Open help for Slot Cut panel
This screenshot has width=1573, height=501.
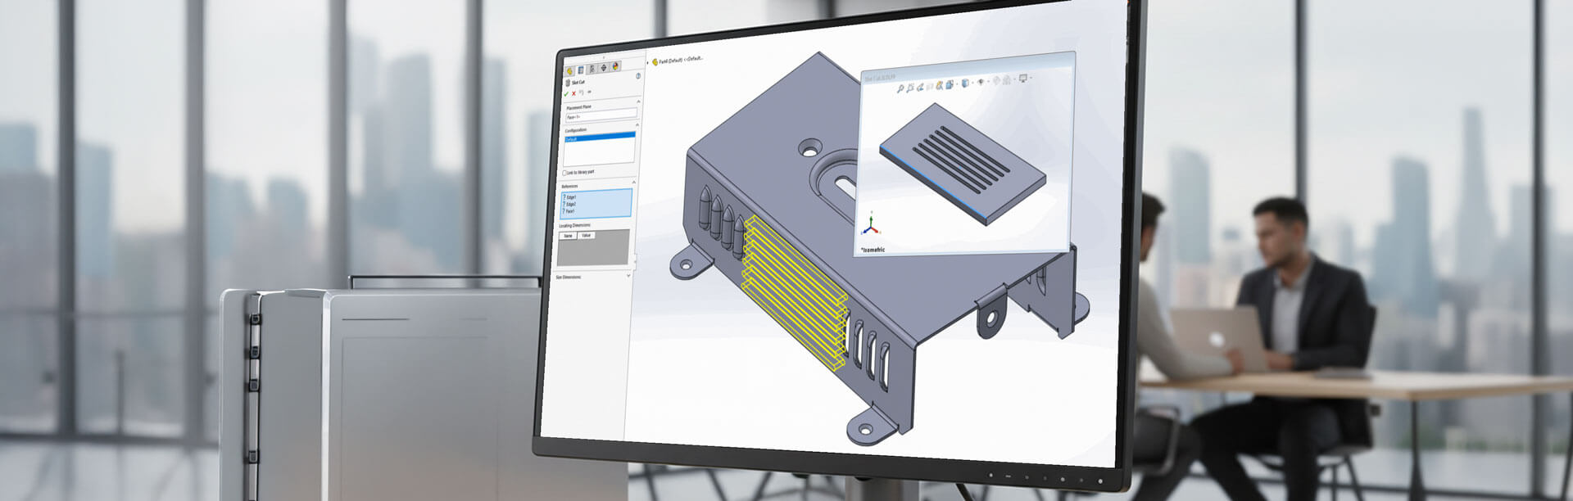[x=638, y=76]
